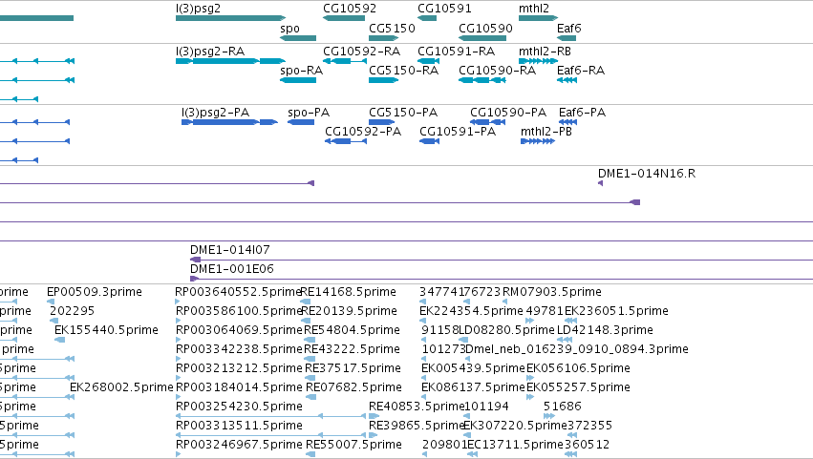Select the EK268002.5prime label

point(121,387)
